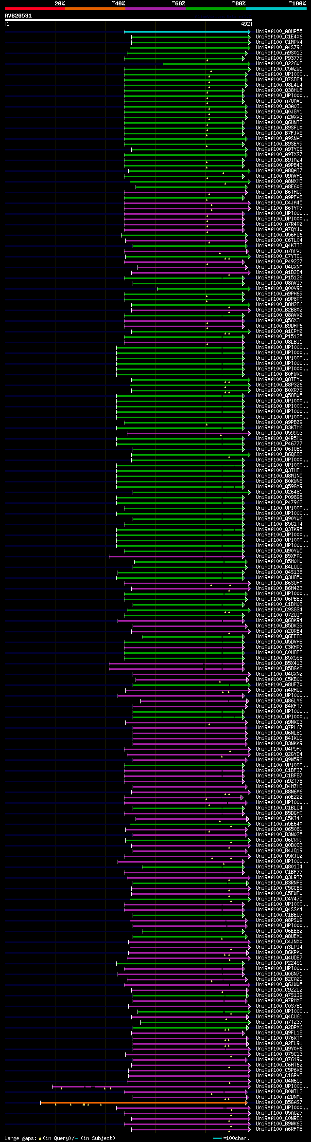Select hit UniRef100_P49227
Viewport: 311px width, 1142px height.
279,262
